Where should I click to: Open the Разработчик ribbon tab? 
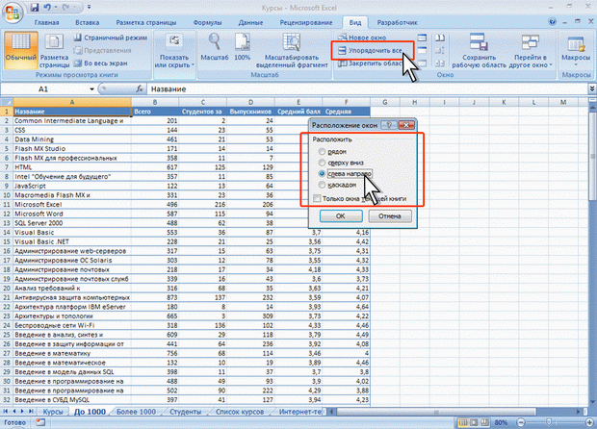click(x=397, y=22)
